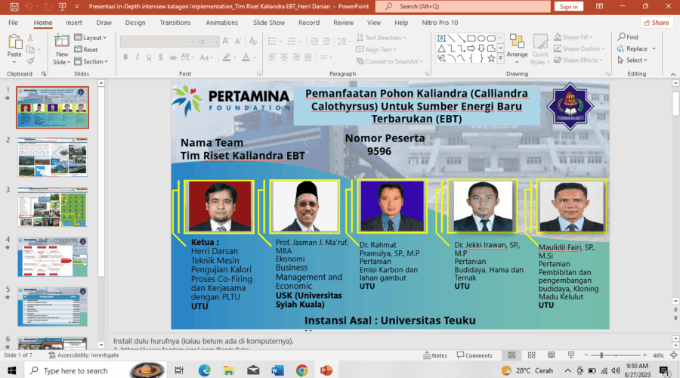
Task: Open the Section dropdown
Action: click(91, 62)
